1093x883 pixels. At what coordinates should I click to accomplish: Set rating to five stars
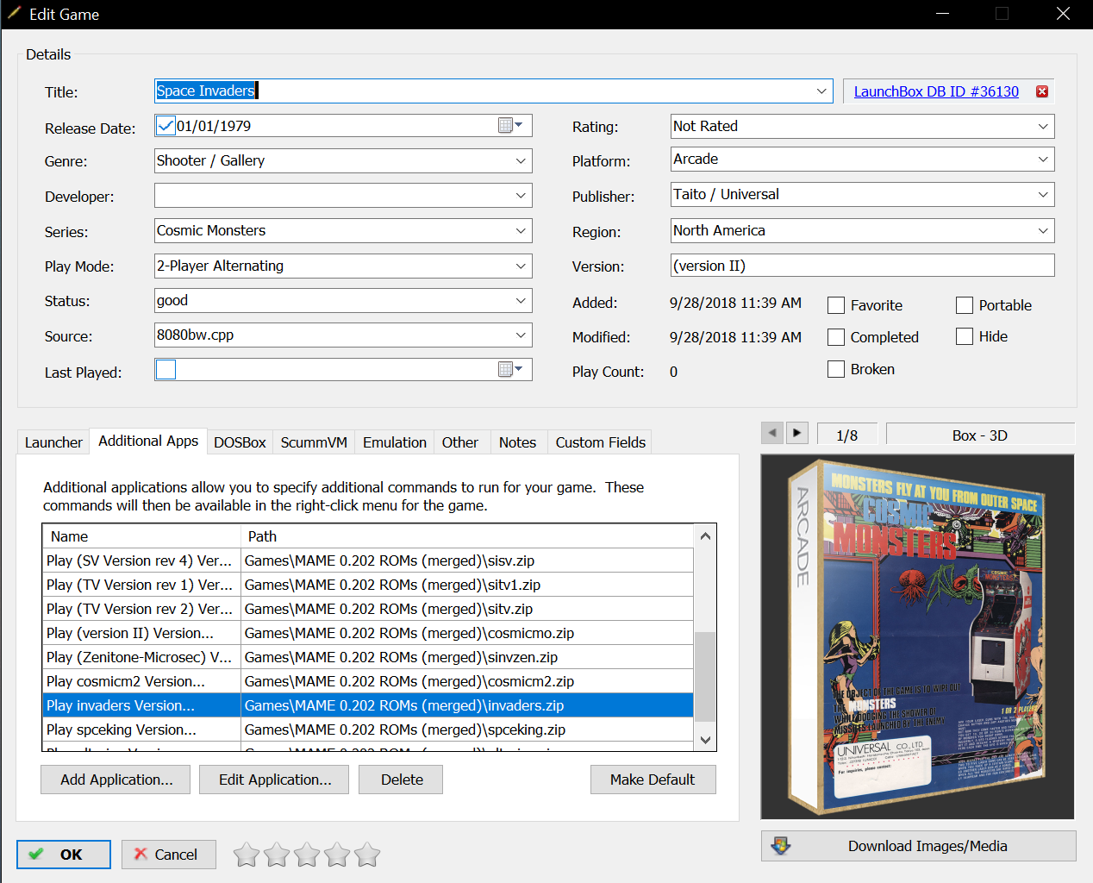(x=367, y=855)
